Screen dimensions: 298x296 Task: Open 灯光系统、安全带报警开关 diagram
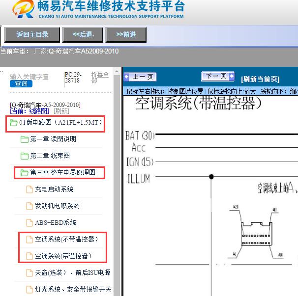73,289
